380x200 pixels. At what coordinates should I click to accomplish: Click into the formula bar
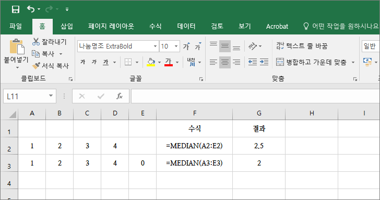coord(255,96)
